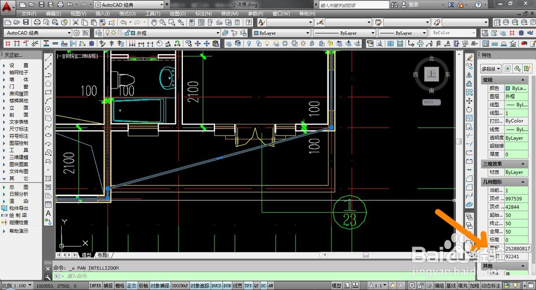Open the 绘图(D) menu
The width and height of the screenshot is (536, 290).
[178, 14]
